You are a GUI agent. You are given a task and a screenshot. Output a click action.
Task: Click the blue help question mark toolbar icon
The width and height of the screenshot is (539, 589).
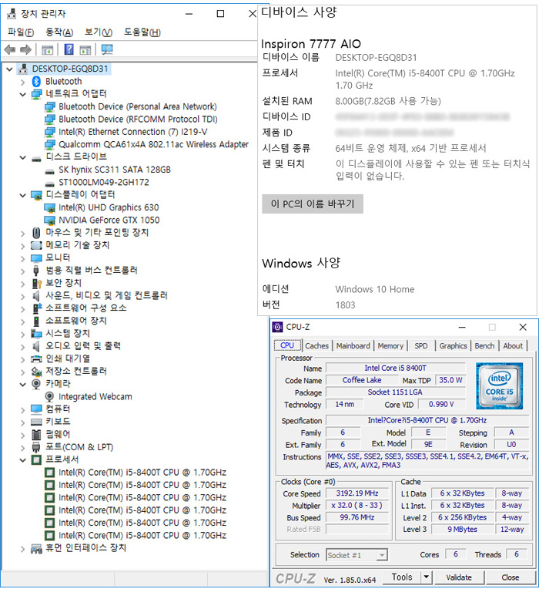click(69, 49)
